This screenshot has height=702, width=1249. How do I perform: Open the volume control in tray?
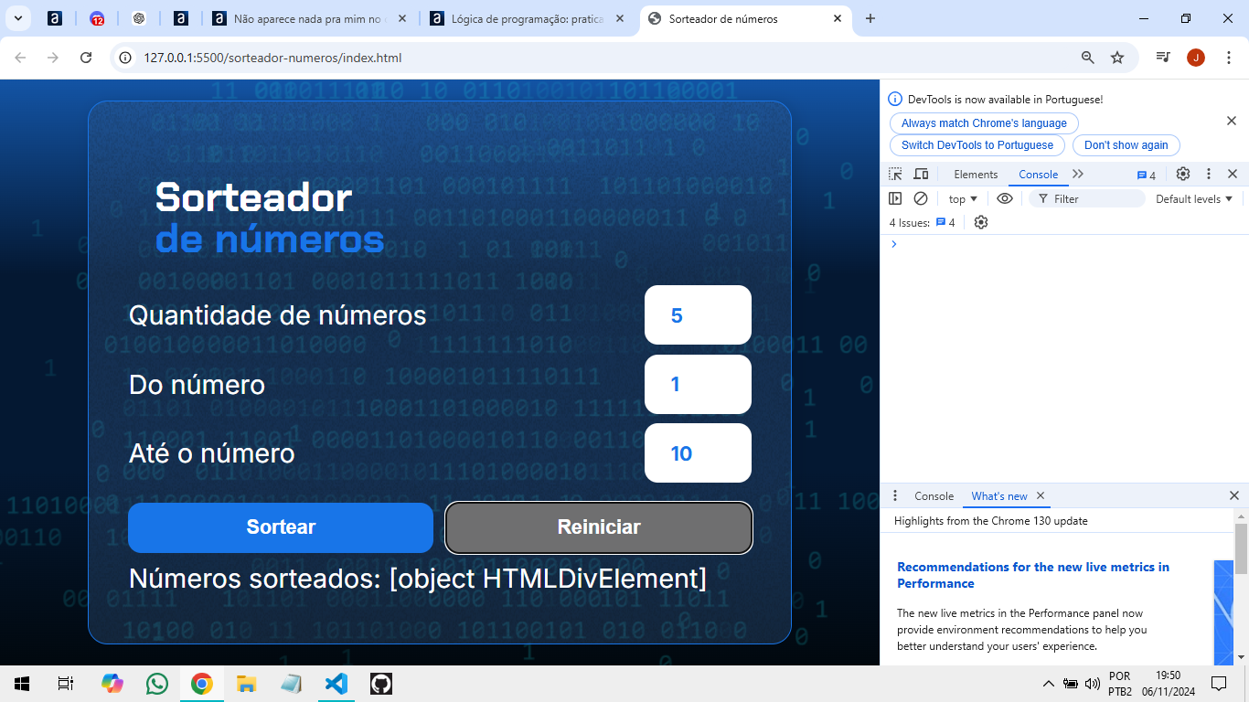(x=1092, y=684)
